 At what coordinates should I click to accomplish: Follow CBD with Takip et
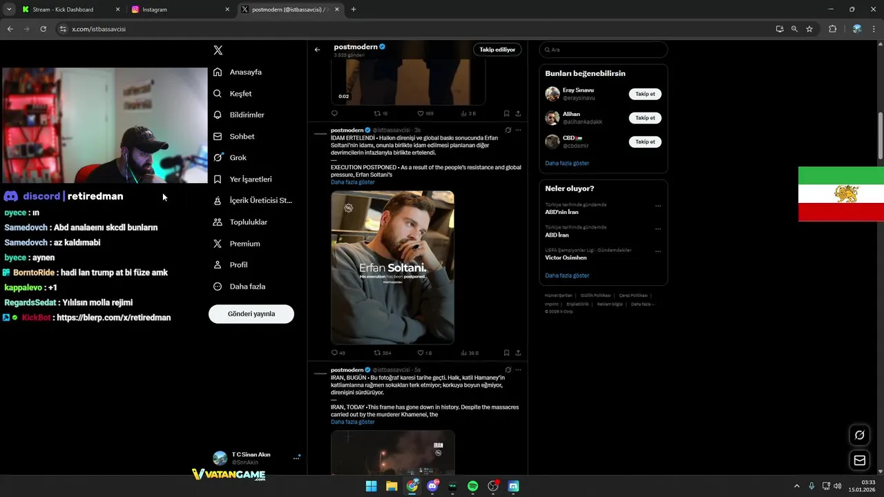[x=645, y=142]
